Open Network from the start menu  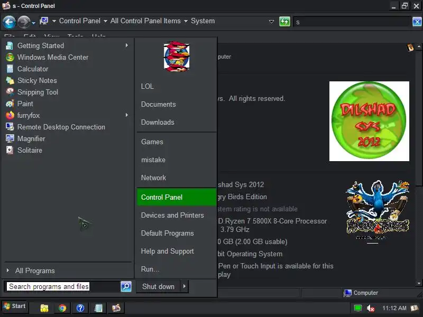pyautogui.click(x=177, y=178)
